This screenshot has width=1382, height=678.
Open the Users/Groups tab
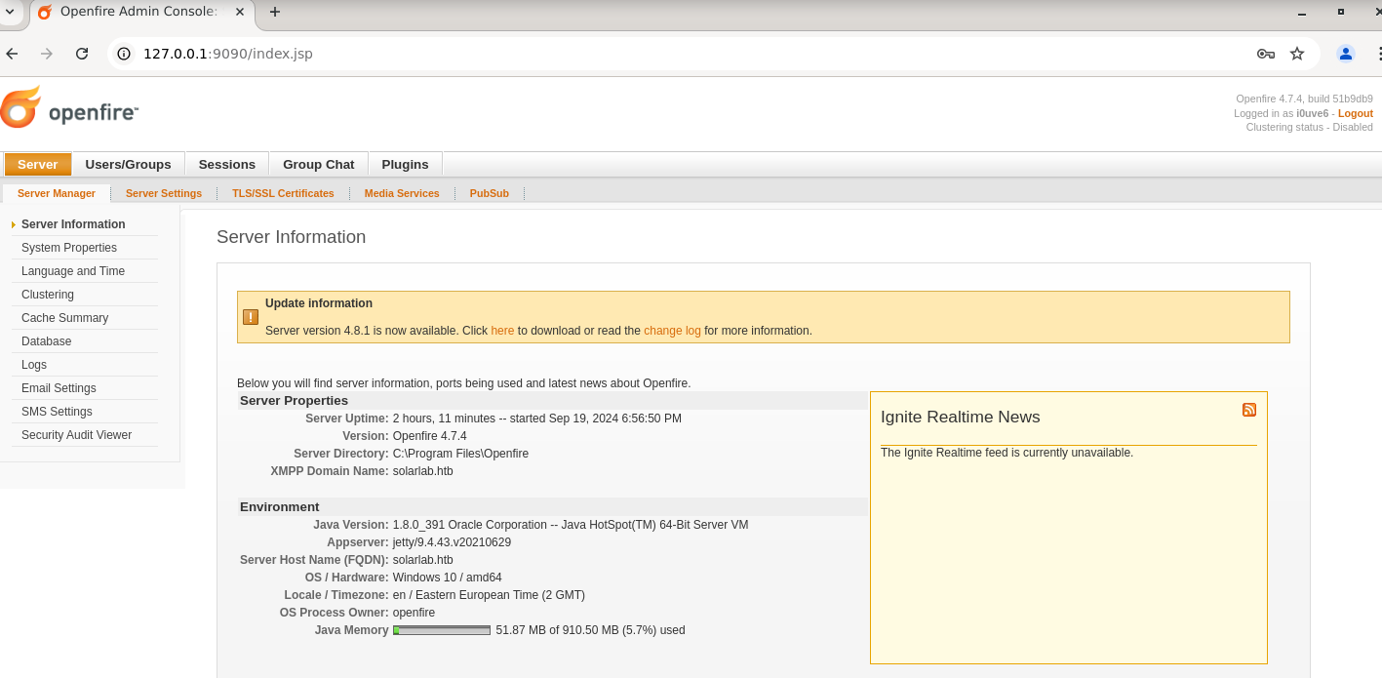(x=128, y=164)
